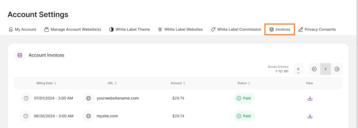This screenshot has width=358, height=128.
Task: Sort invoices by Billing Date
Action: 46,83
